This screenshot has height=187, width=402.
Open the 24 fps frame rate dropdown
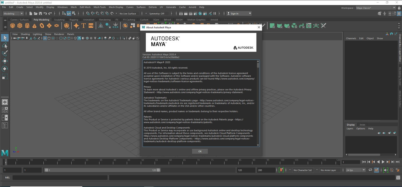point(356,170)
